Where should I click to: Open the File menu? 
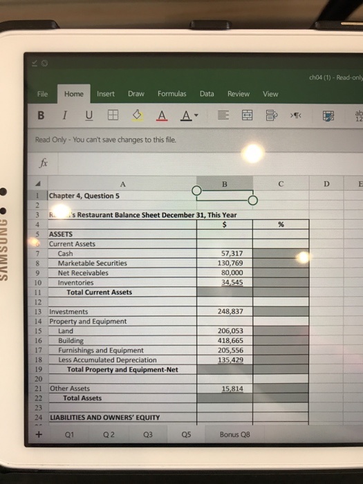coord(43,94)
